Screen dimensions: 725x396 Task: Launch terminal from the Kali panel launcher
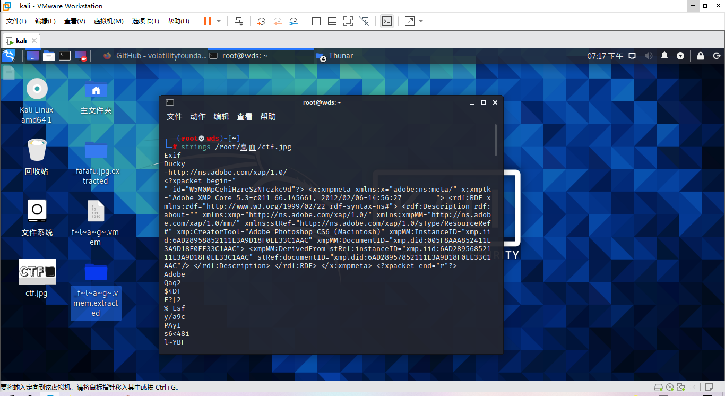coord(65,56)
